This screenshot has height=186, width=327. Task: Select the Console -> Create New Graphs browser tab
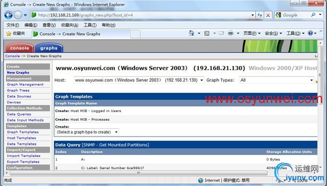81,34
